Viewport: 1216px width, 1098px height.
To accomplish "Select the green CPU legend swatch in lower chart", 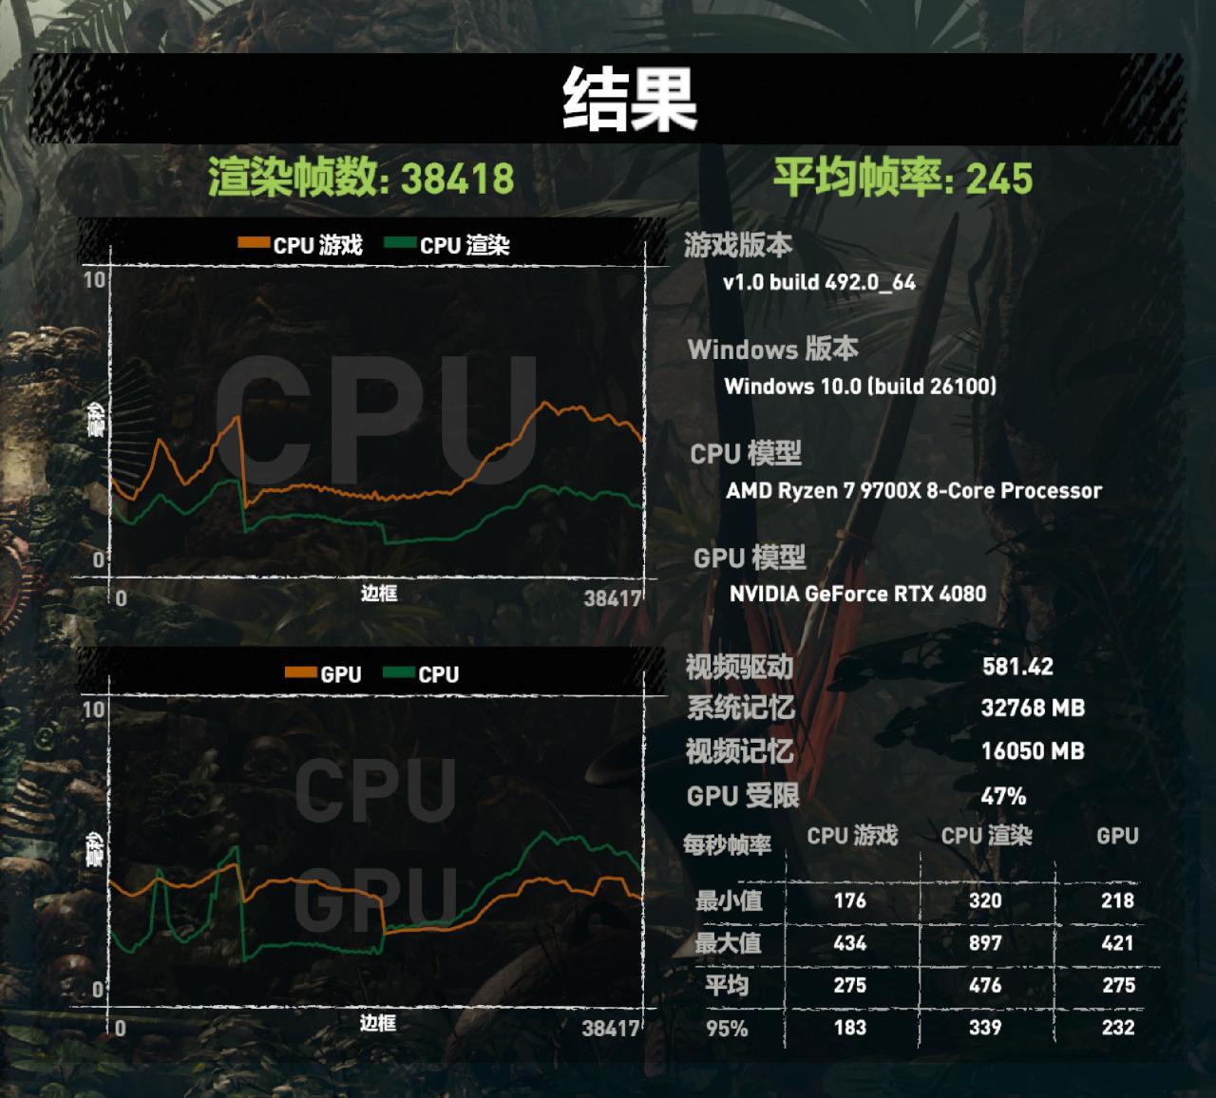I will pyautogui.click(x=398, y=672).
